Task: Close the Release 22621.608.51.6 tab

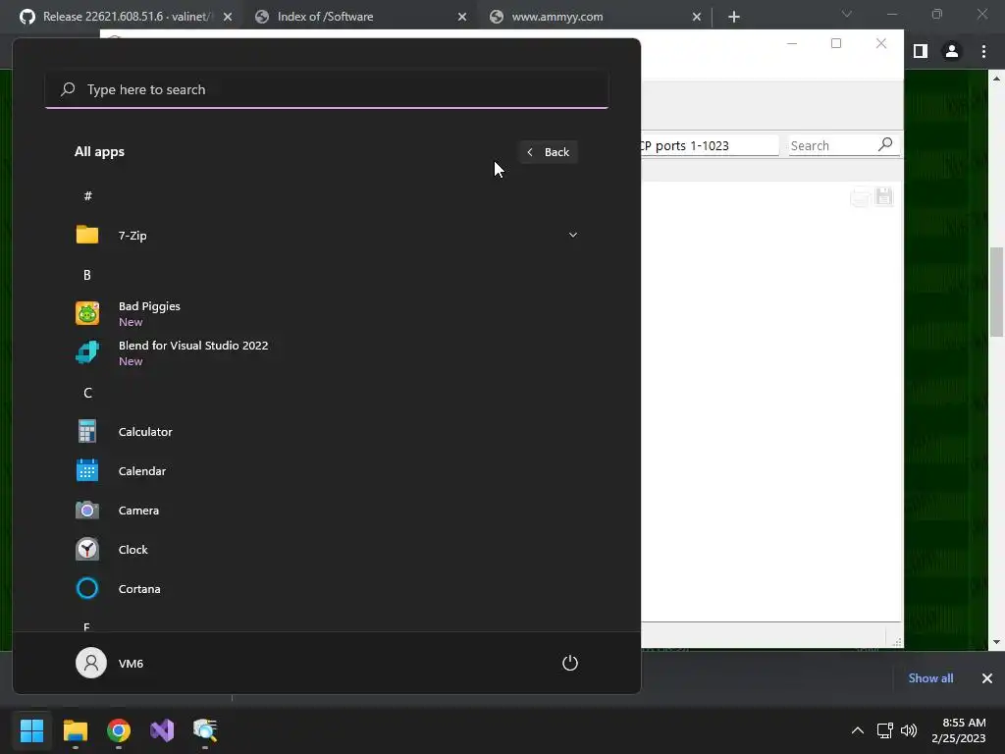Action: (x=228, y=17)
